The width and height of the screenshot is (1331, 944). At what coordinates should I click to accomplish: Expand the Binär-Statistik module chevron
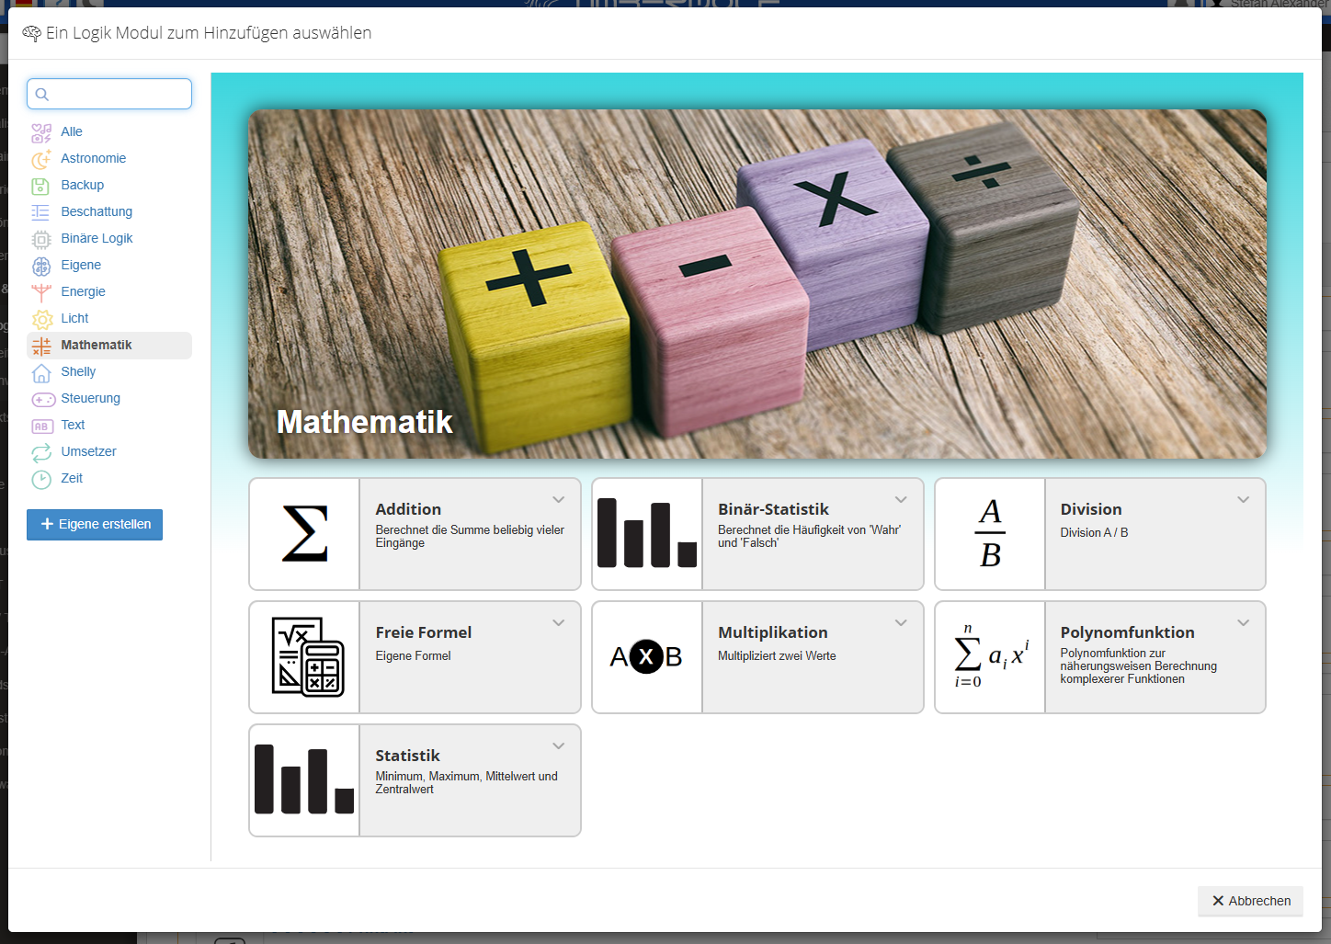pos(901,499)
